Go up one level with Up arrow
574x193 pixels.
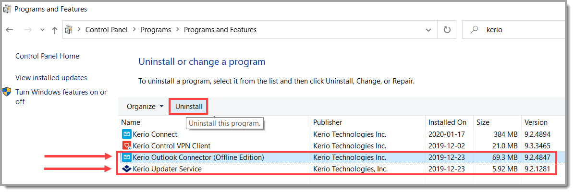click(x=55, y=30)
